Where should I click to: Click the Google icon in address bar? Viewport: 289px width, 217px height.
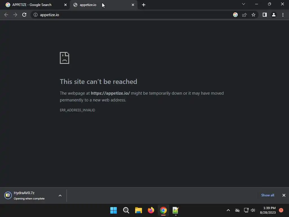235,15
